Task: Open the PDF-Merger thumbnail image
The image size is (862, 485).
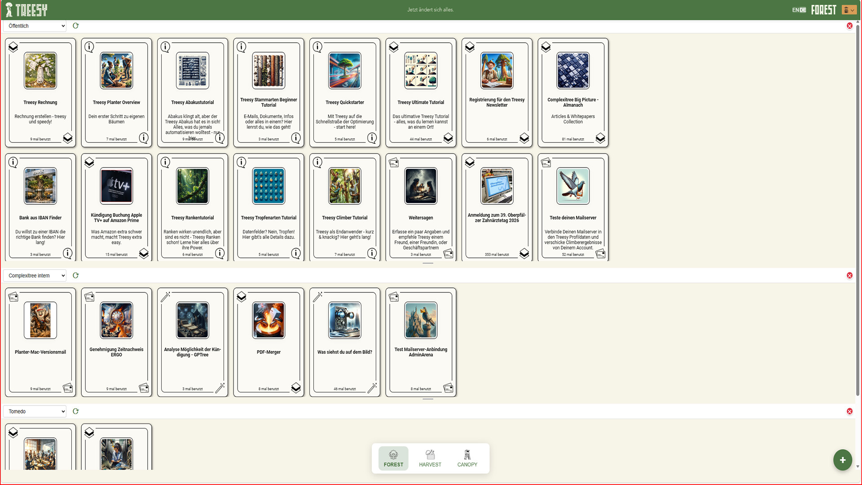Action: [x=268, y=320]
